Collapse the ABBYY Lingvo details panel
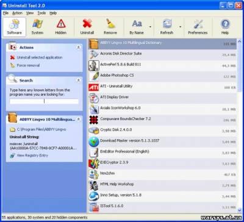The width and height of the screenshot is (244, 222). click(x=79, y=120)
